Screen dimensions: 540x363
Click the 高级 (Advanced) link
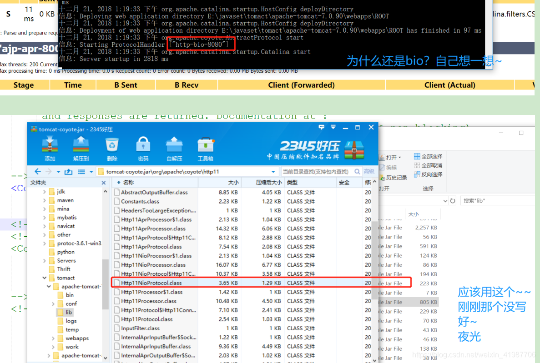369,171
